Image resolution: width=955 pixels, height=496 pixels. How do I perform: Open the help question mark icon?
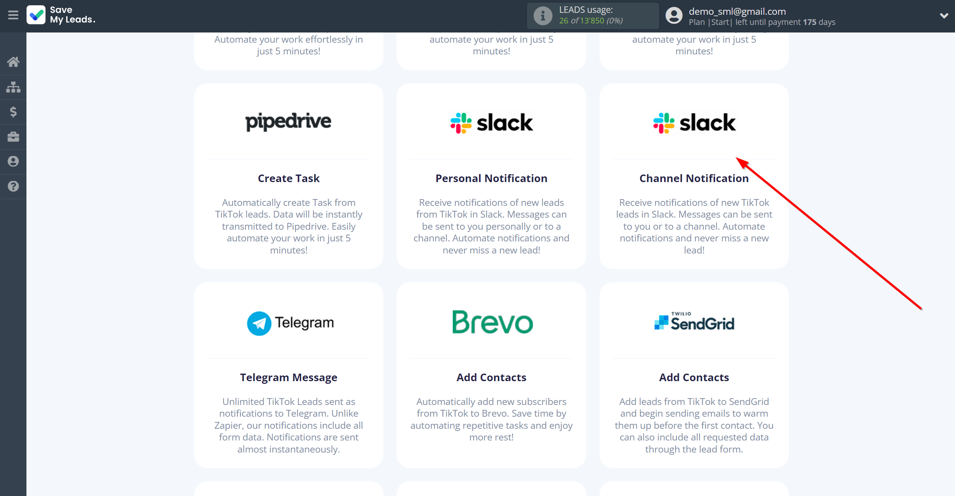pyautogui.click(x=13, y=186)
